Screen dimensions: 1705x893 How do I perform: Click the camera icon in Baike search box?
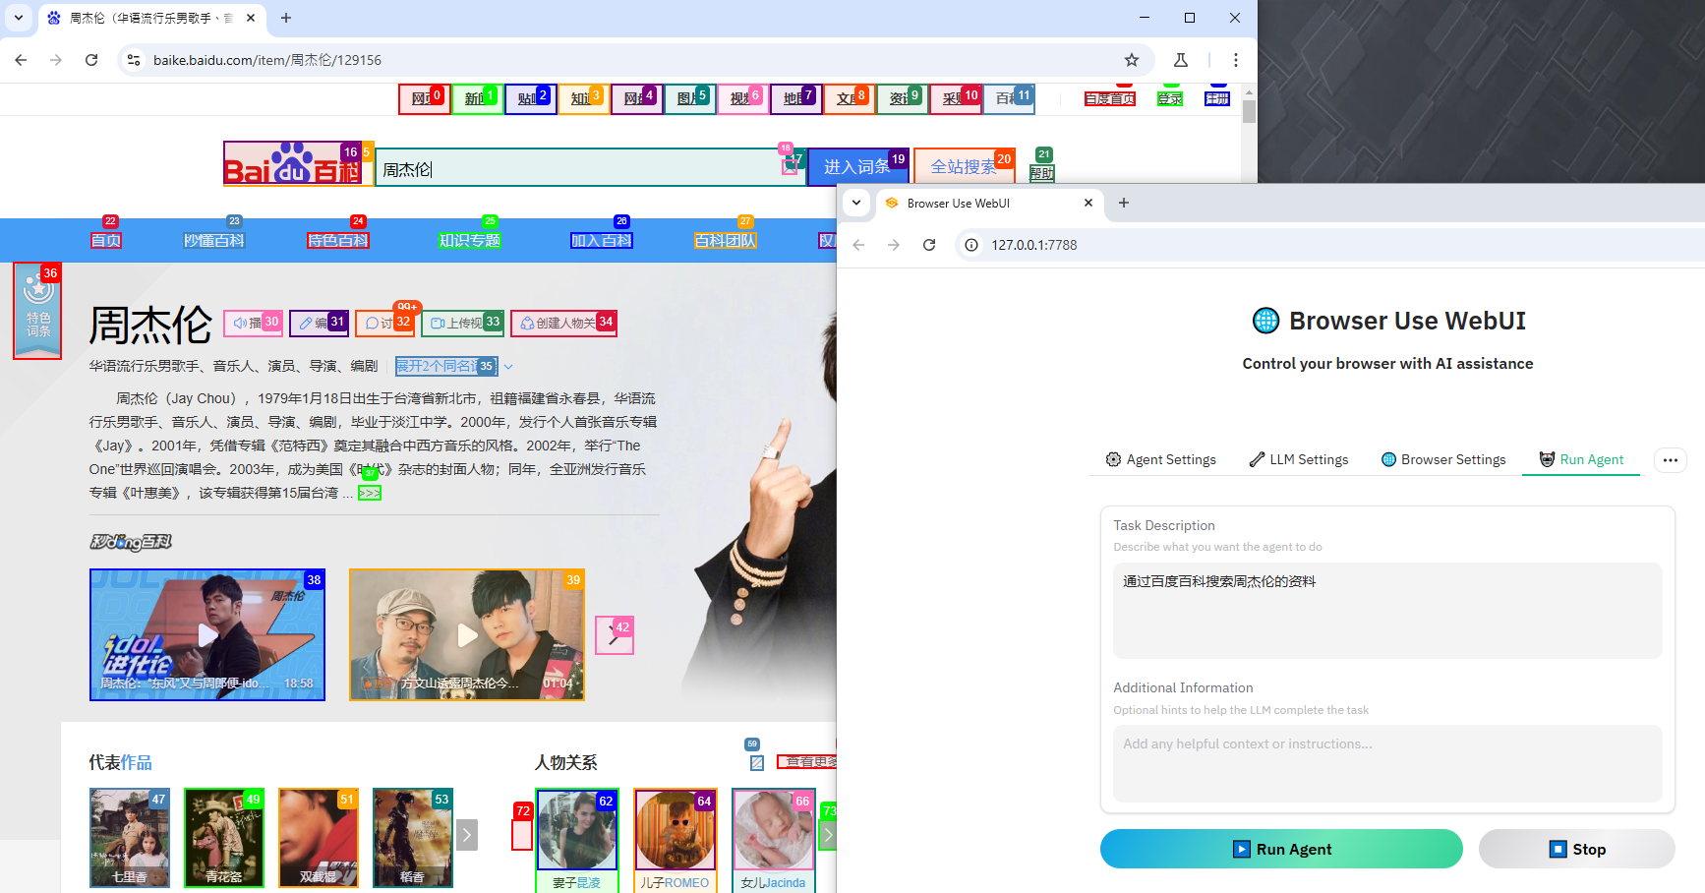[x=790, y=166]
